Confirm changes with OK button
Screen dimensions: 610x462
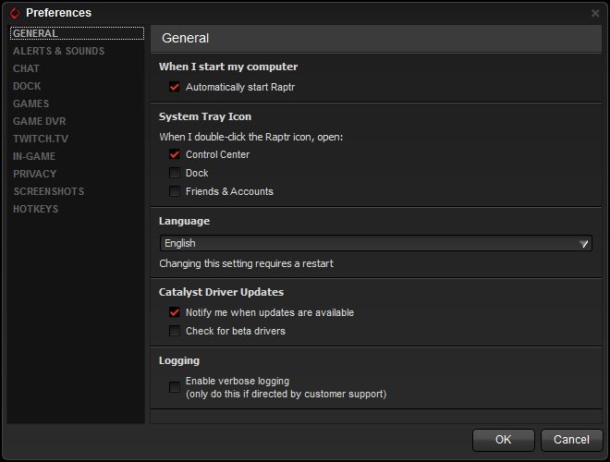tap(503, 440)
